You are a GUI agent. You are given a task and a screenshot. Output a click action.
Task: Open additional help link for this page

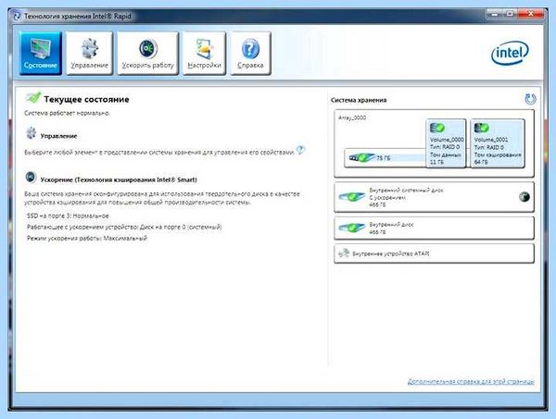[471, 381]
